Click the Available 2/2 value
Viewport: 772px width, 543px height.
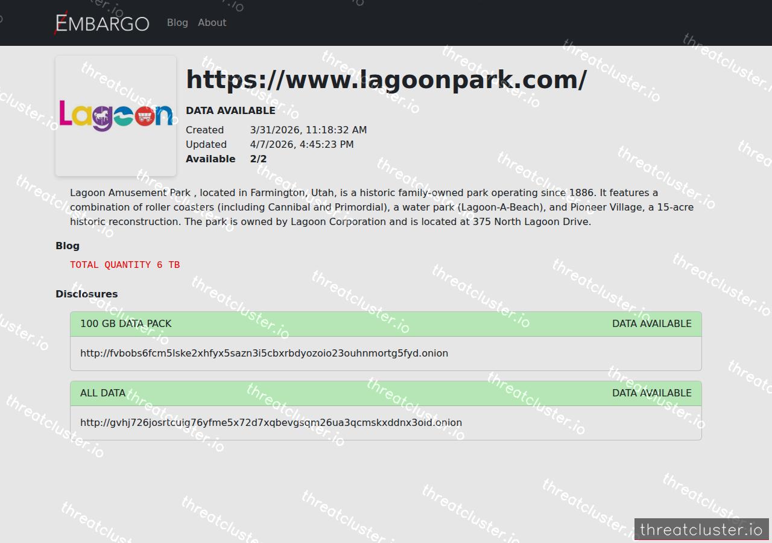click(258, 159)
